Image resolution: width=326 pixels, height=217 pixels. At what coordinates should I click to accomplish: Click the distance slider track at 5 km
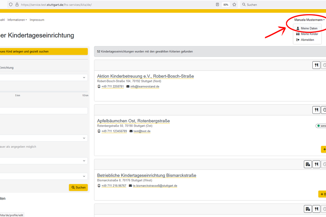coord(18,92)
